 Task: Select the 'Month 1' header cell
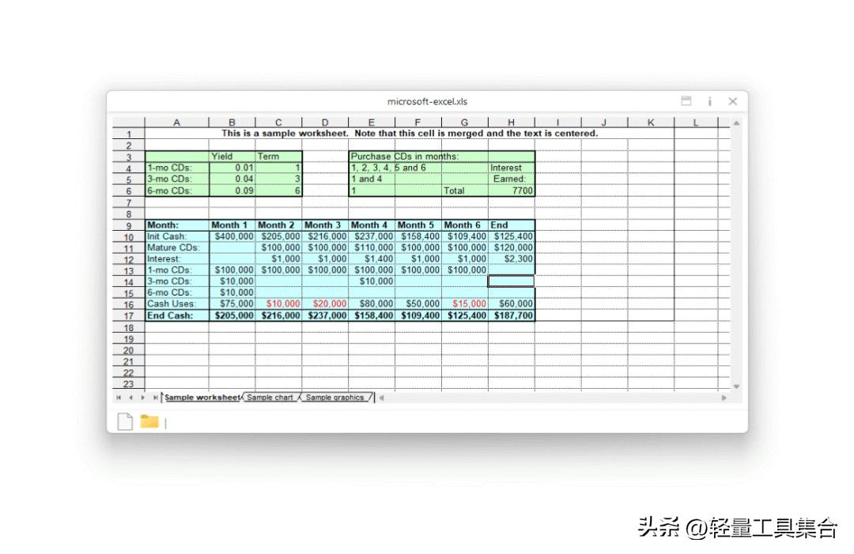(x=232, y=224)
